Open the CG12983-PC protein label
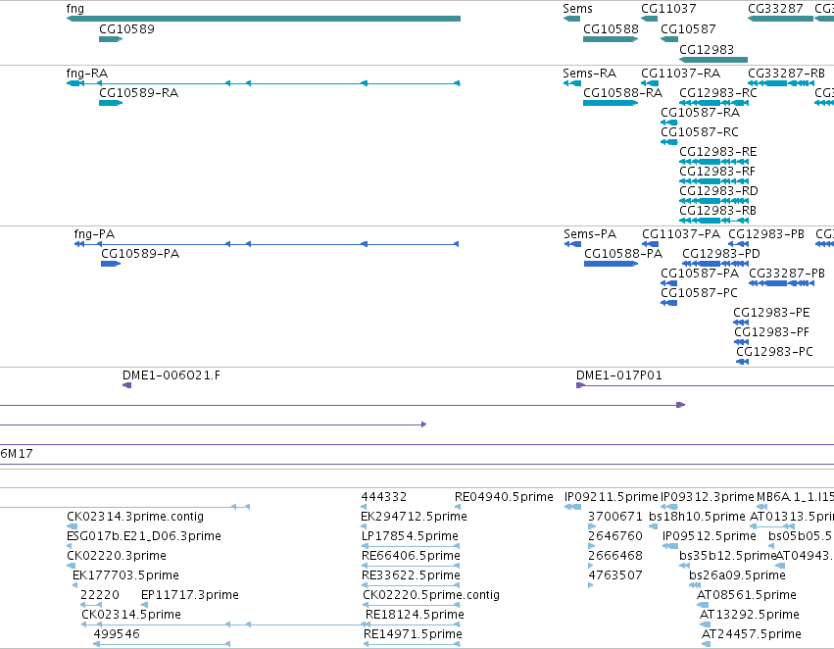The width and height of the screenshot is (834, 649). click(774, 352)
